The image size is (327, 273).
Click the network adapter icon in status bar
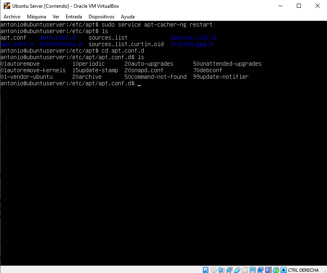[x=229, y=270]
